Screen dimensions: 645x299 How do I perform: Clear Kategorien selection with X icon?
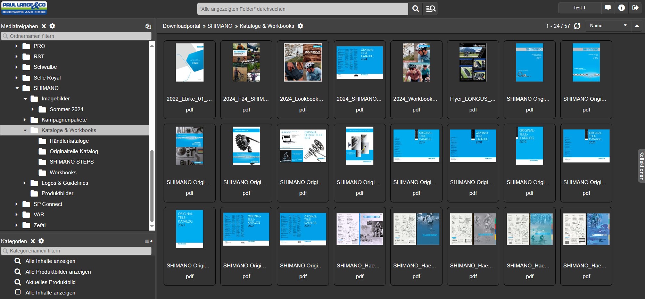click(33, 241)
